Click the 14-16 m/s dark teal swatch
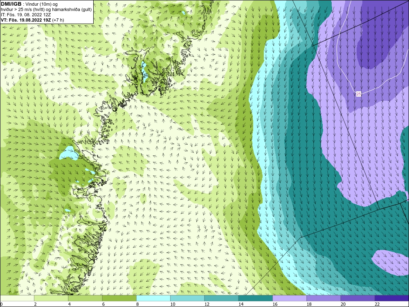The image size is (409, 307). coord(256,298)
